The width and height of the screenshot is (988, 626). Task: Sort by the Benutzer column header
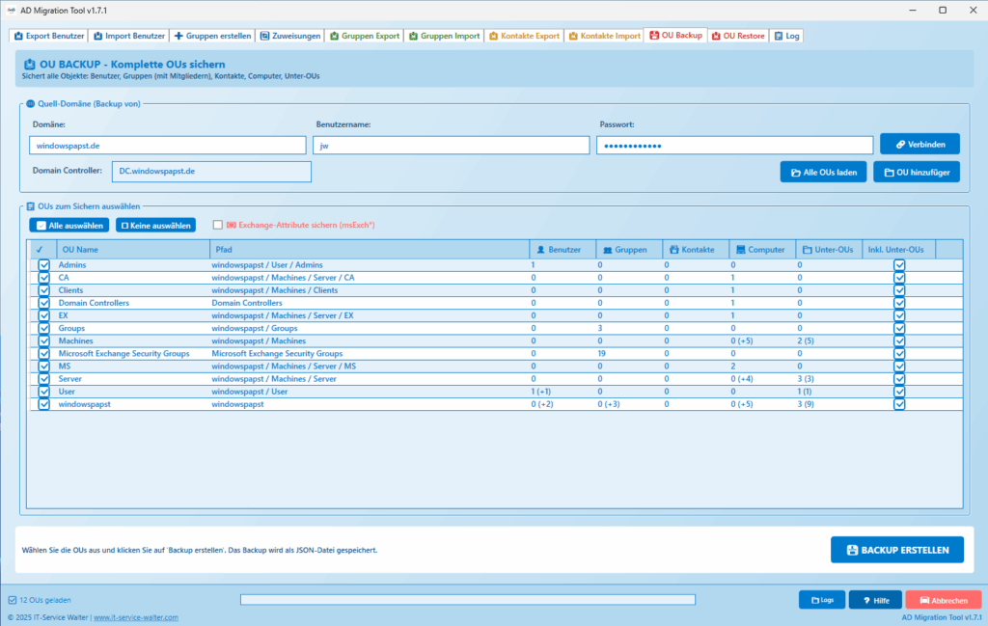[560, 250]
